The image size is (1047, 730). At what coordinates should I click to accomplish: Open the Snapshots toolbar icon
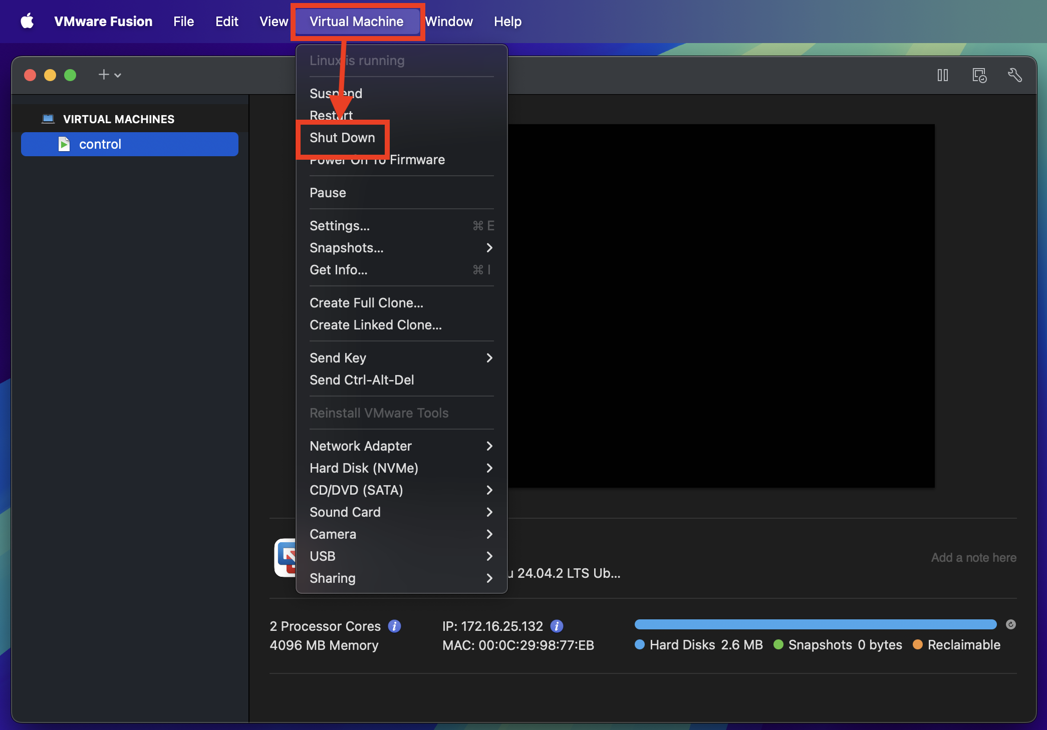[x=979, y=75]
